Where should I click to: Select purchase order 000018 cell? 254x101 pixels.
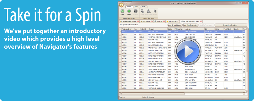point(128,34)
